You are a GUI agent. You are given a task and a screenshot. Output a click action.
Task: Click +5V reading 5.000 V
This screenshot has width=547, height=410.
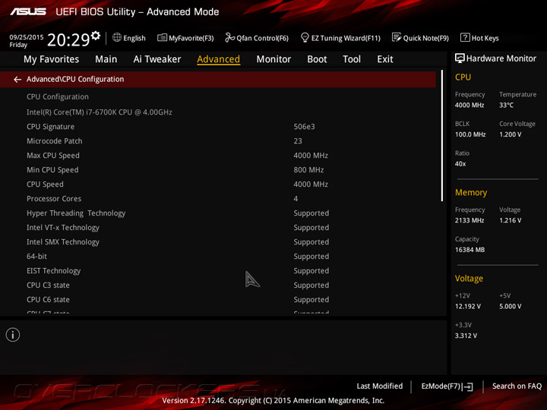click(511, 307)
